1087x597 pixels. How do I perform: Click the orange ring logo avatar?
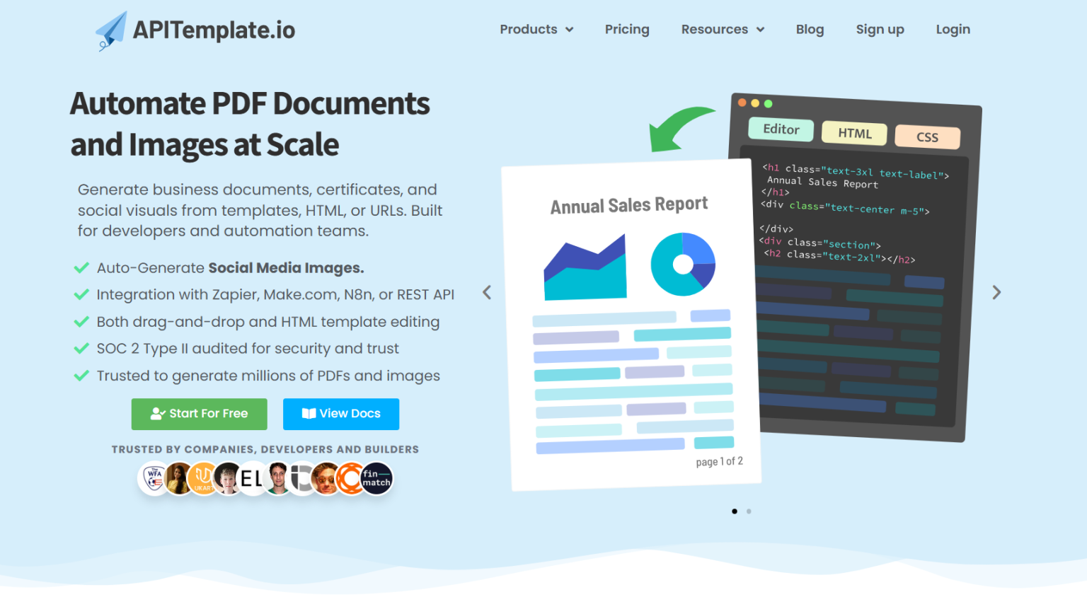(351, 479)
